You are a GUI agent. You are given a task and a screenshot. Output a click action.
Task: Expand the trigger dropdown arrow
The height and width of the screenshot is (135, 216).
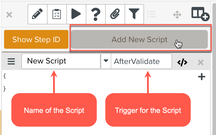click(x=106, y=61)
